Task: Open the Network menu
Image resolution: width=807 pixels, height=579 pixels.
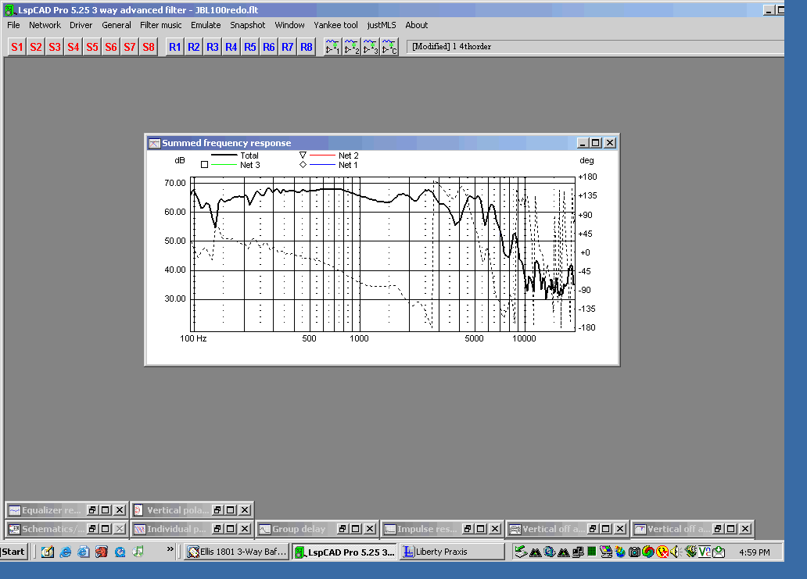Action: (x=45, y=25)
